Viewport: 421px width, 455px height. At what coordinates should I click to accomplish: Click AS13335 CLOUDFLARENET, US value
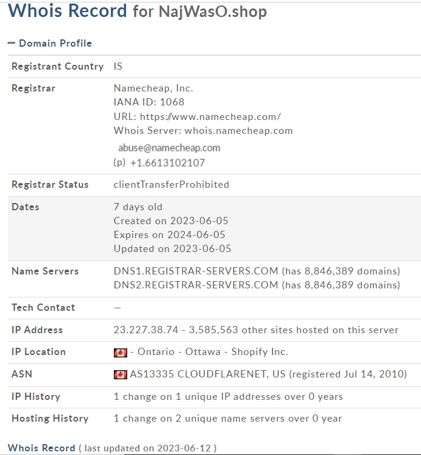(x=208, y=374)
